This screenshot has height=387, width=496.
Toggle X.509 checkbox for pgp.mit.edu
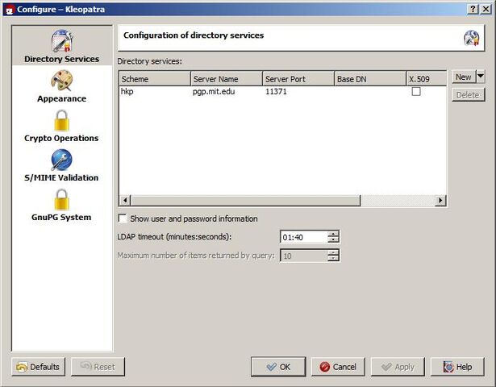416,92
